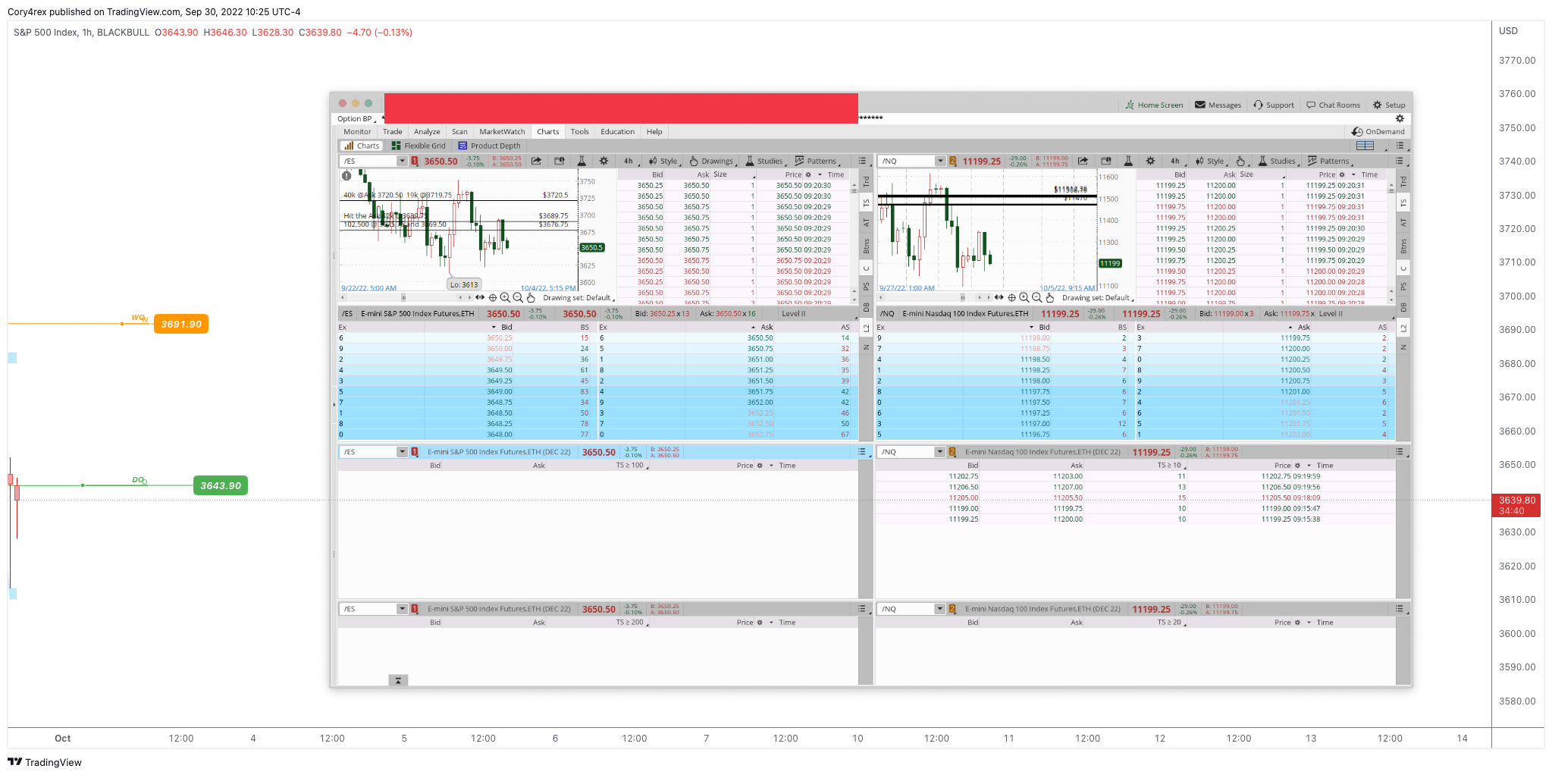Toggle Btns sidebar panel on /ES chart

point(866,246)
